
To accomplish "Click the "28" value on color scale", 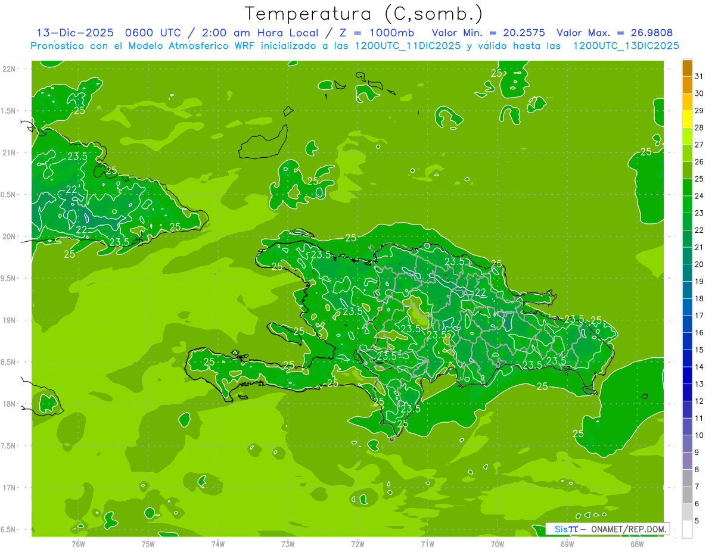I will coord(700,127).
